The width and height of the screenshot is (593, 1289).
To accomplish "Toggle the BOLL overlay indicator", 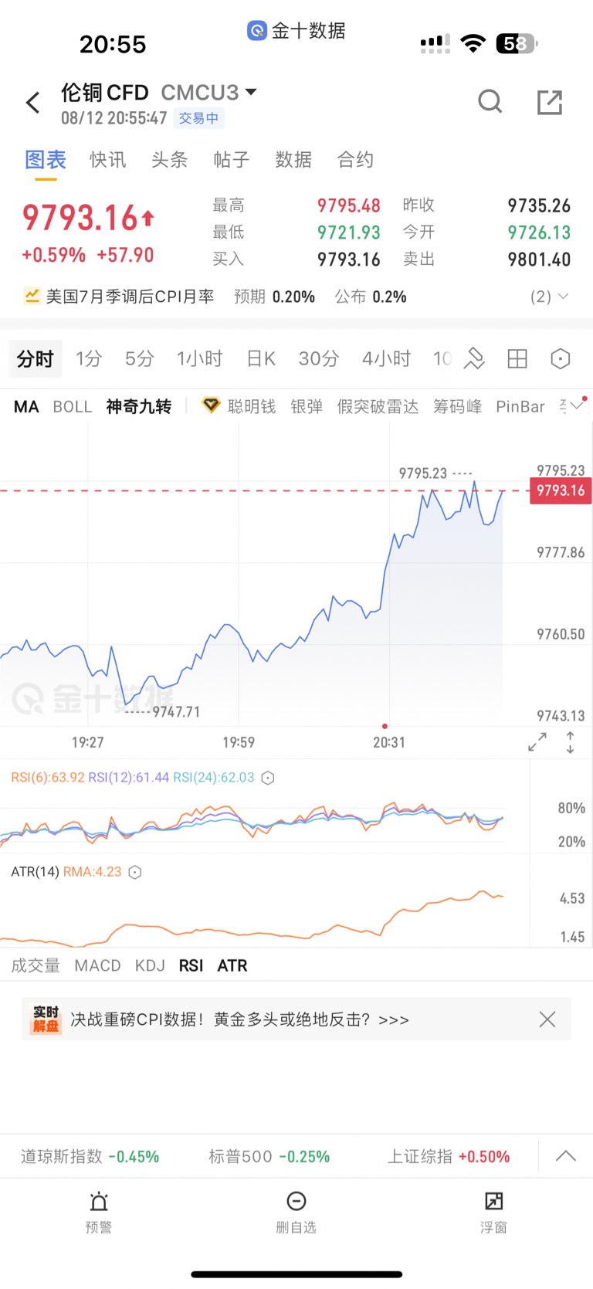I will 73,406.
